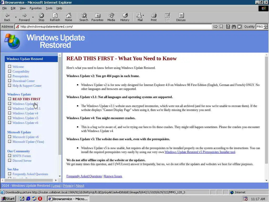Open the Known Issues link
Image resolution: width=269 pixels, height=202 pixels.
coord(113,176)
